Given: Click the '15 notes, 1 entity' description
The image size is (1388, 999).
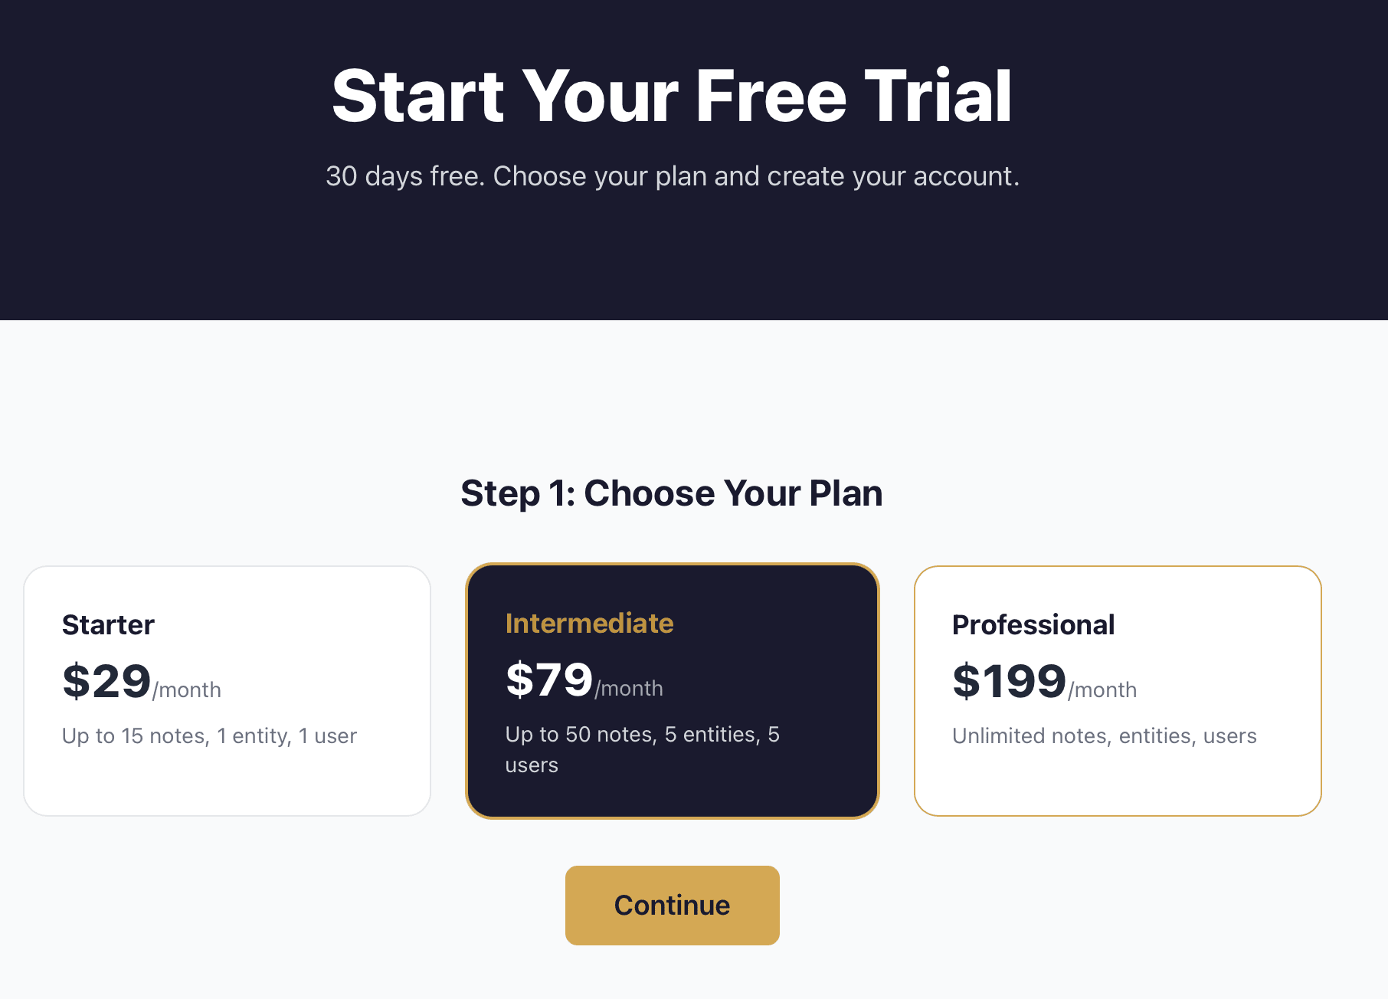Looking at the screenshot, I should coord(209,736).
